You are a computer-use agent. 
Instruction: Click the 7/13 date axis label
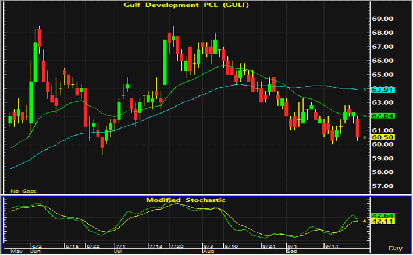click(x=156, y=246)
